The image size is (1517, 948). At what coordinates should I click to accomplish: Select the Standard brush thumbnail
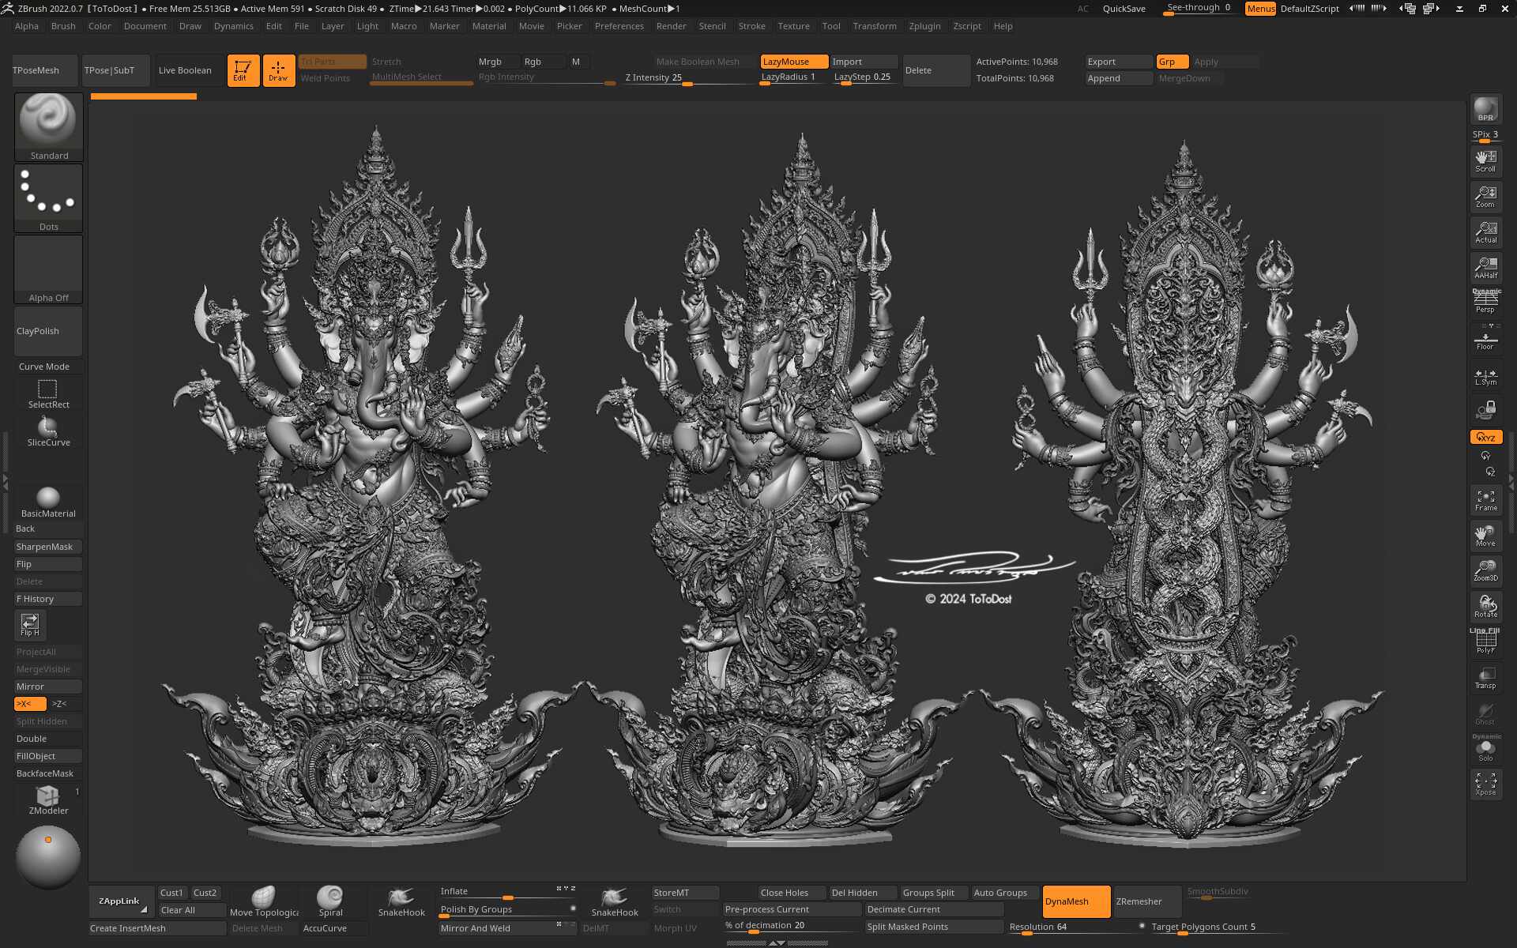pos(48,126)
